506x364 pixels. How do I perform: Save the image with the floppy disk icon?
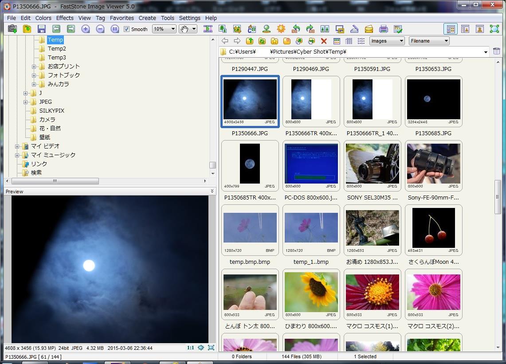coord(42,29)
